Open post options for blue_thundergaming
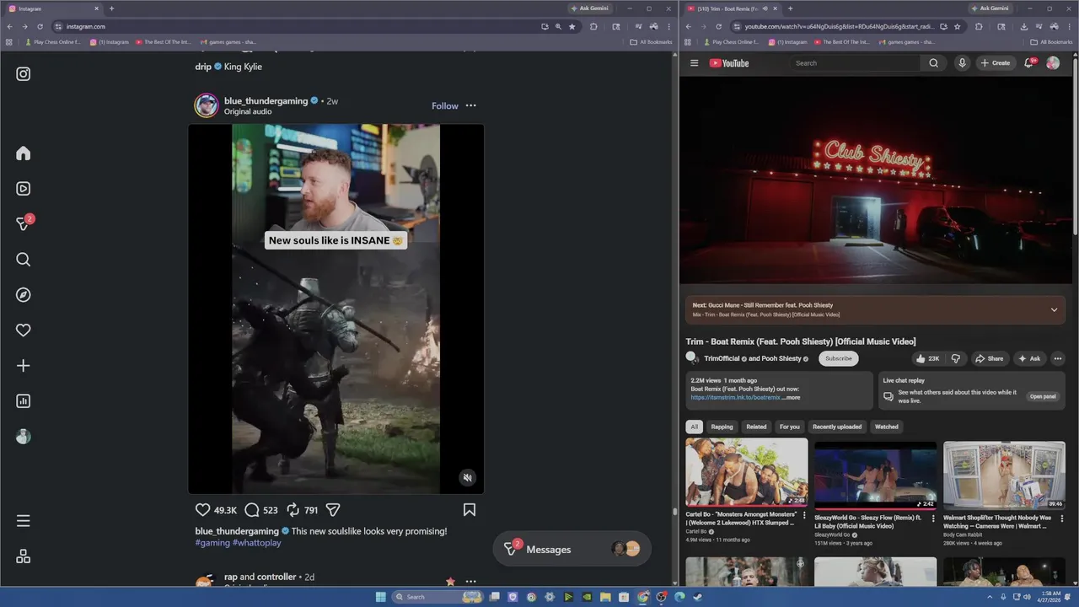This screenshot has width=1079, height=607. pyautogui.click(x=470, y=106)
